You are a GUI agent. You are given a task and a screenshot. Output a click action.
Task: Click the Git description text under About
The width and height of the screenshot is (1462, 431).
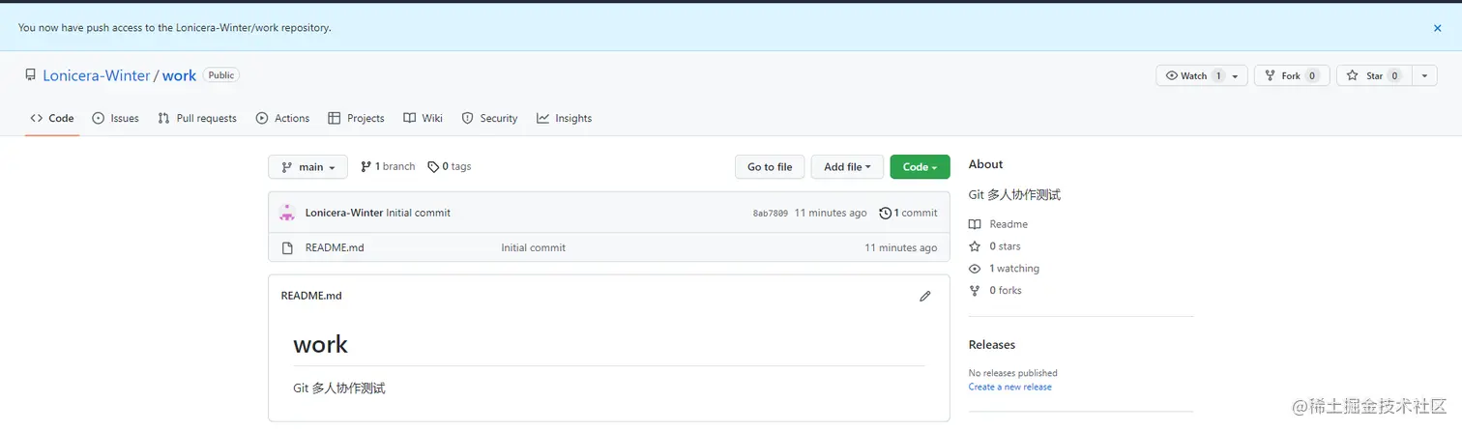[x=1014, y=194]
